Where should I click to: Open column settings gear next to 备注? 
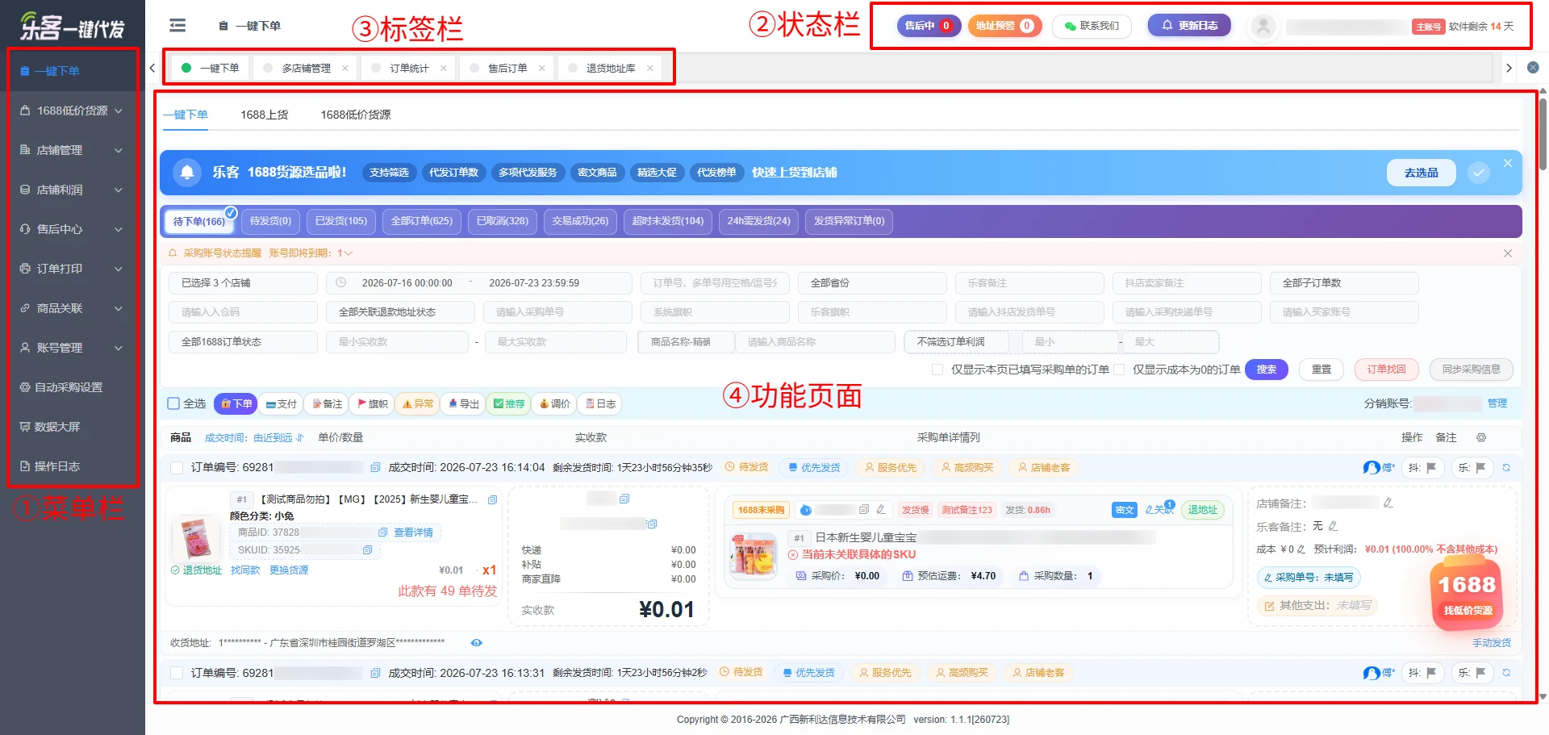pos(1481,437)
